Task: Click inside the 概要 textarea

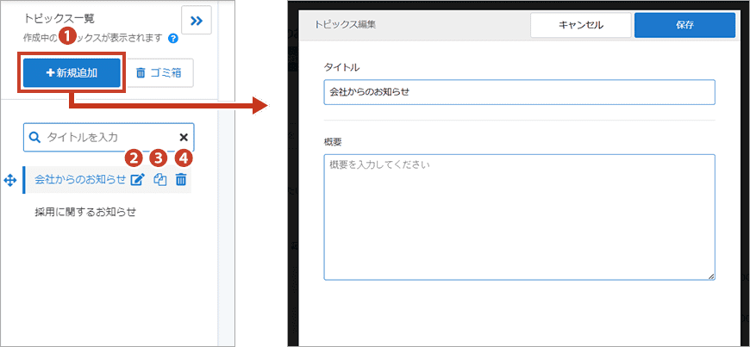Action: tap(519, 217)
